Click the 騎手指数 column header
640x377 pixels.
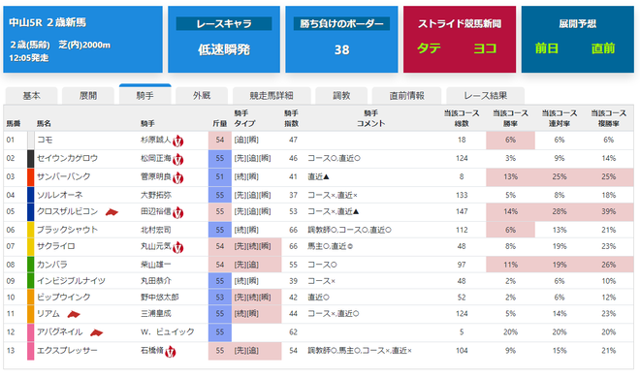292,118
